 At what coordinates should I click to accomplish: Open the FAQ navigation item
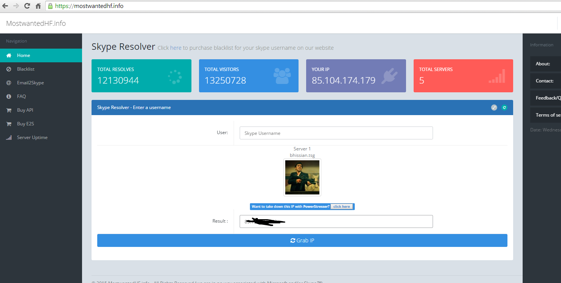pos(41,96)
